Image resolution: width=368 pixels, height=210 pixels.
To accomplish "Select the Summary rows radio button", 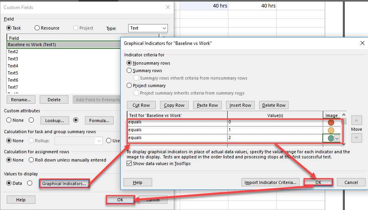I will coord(129,71).
